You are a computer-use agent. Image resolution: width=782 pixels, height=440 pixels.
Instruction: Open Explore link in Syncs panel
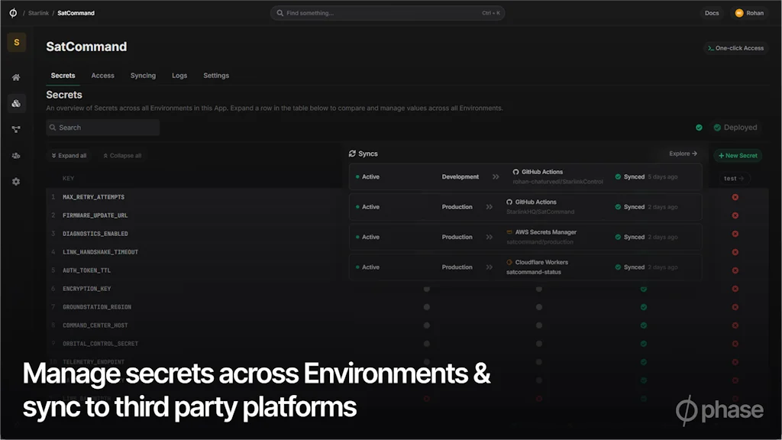point(683,154)
